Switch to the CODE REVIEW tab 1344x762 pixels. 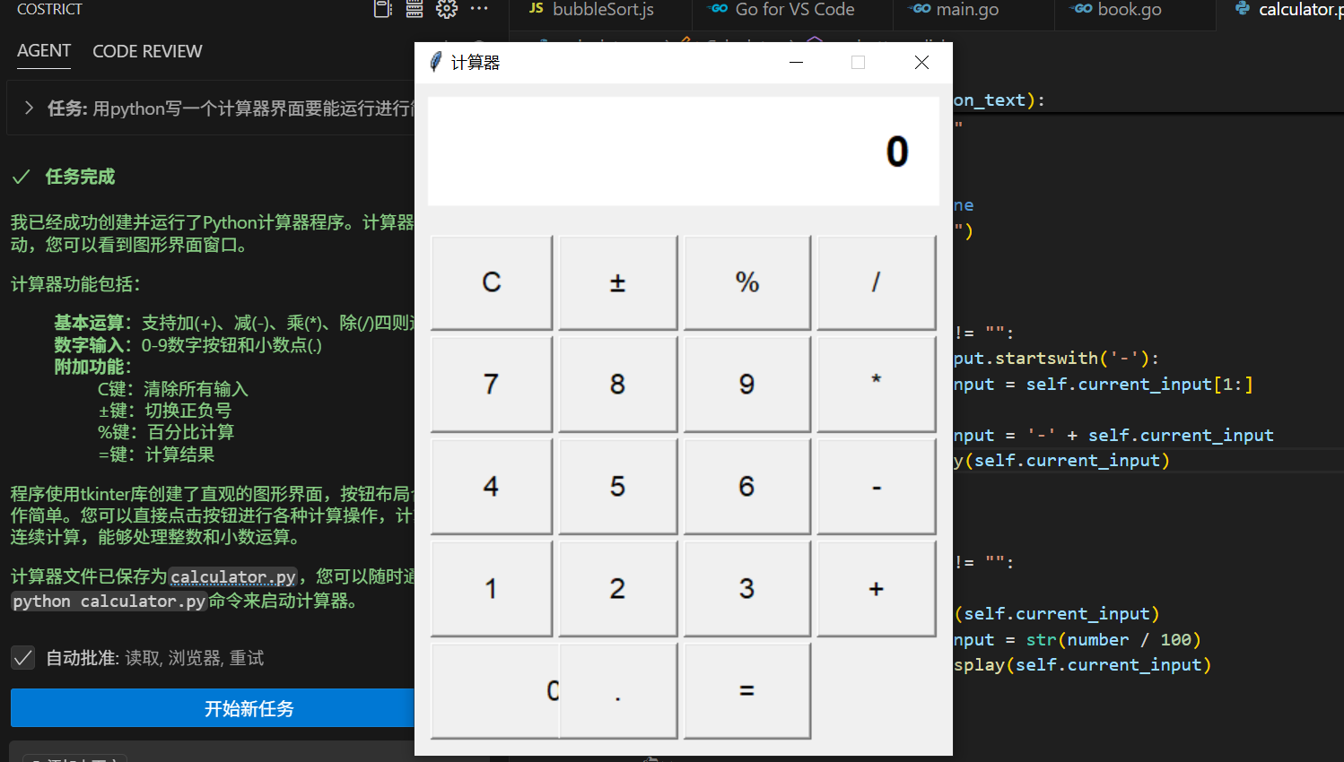[147, 51]
